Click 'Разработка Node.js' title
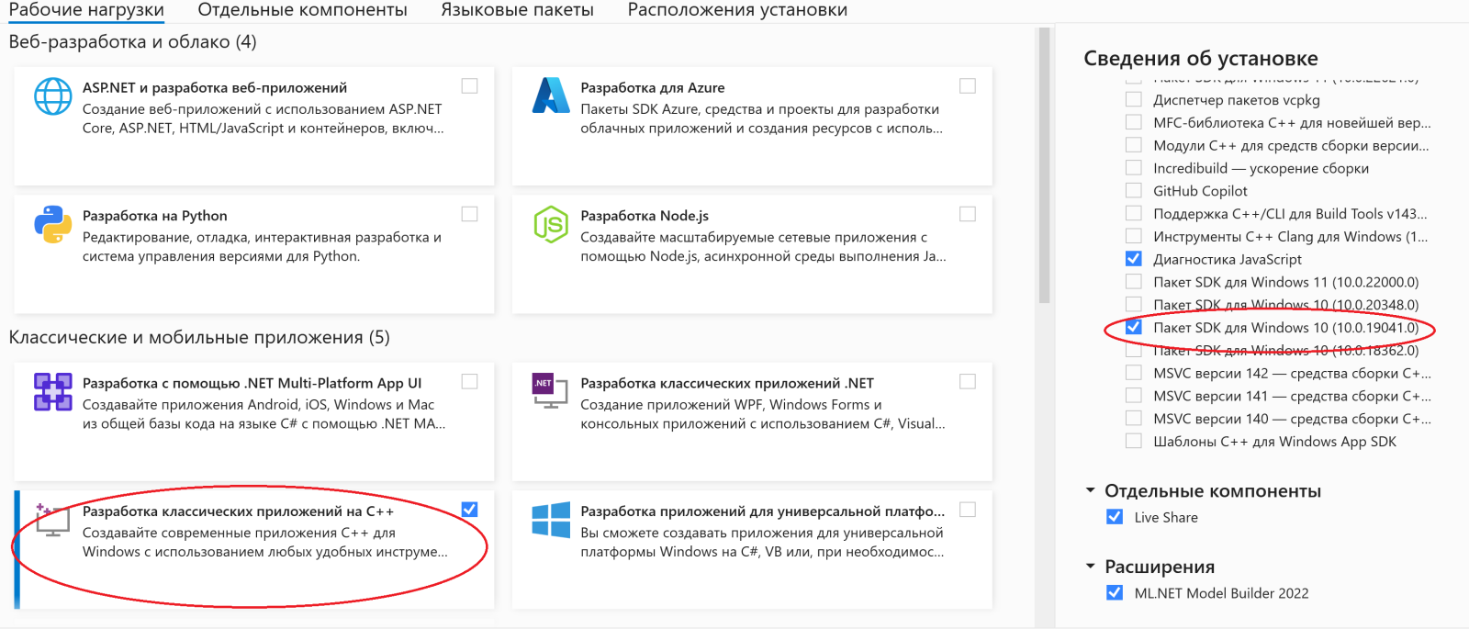 (x=645, y=216)
